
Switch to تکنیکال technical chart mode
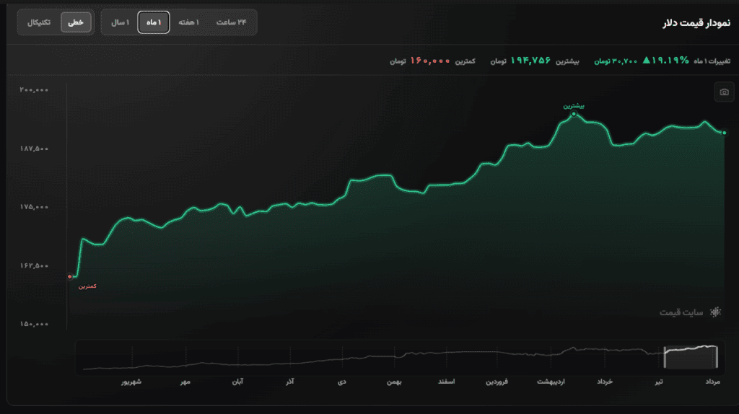point(39,22)
